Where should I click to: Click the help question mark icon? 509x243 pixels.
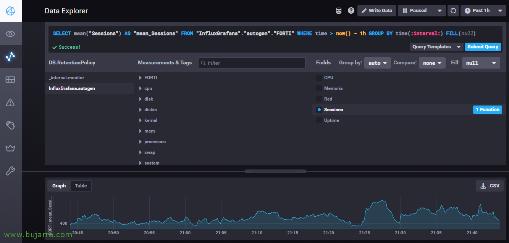(x=351, y=11)
